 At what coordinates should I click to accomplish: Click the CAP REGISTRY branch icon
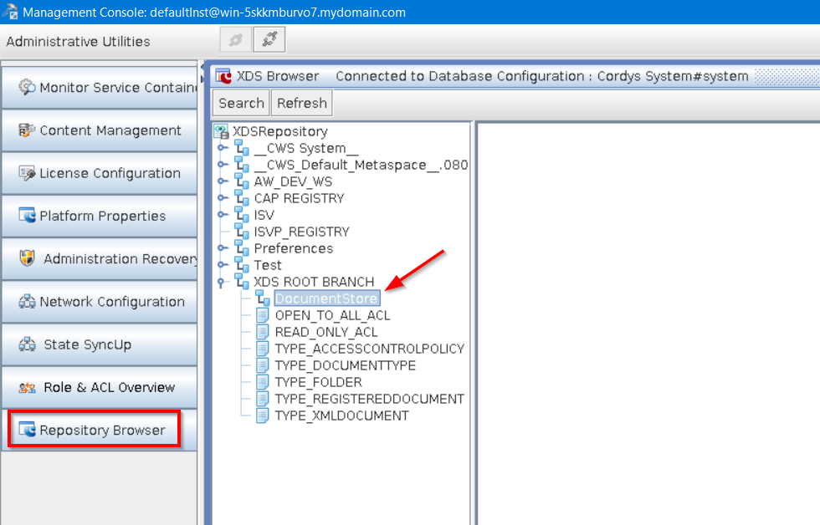(x=242, y=198)
